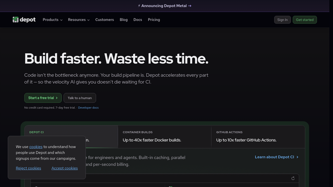This screenshot has width=333, height=187.
Task: Click the Sign In button
Action: 282,19
